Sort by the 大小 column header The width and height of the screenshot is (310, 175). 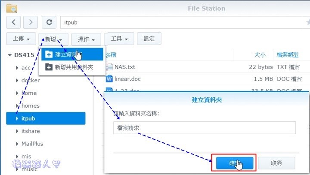pos(260,55)
